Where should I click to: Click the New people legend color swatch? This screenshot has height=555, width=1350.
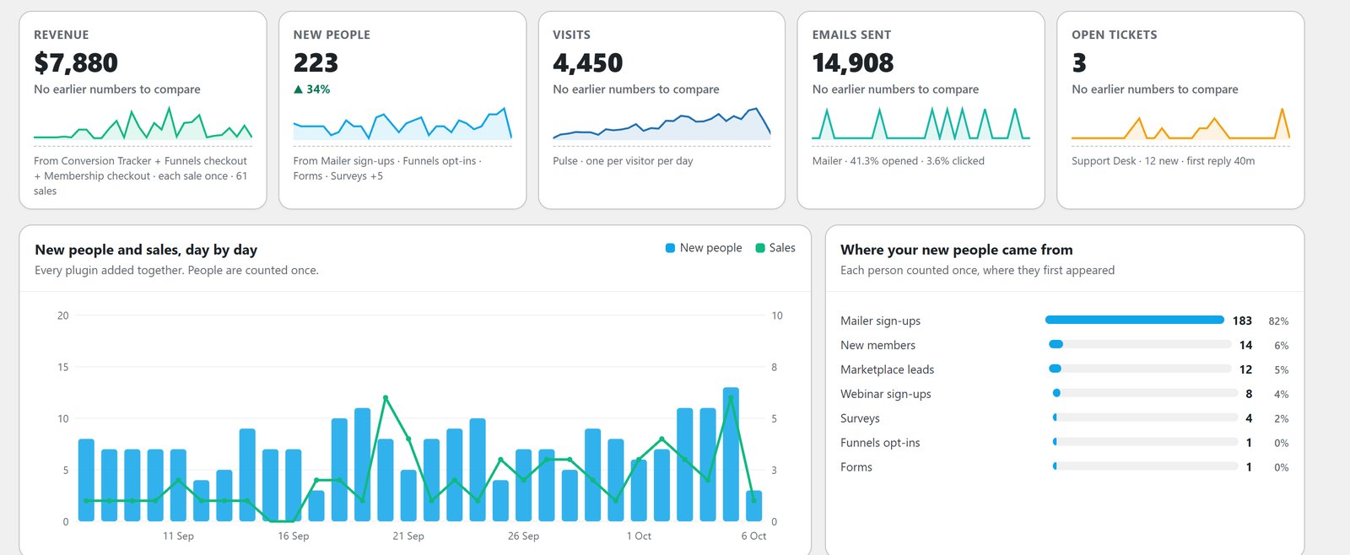[x=670, y=248]
